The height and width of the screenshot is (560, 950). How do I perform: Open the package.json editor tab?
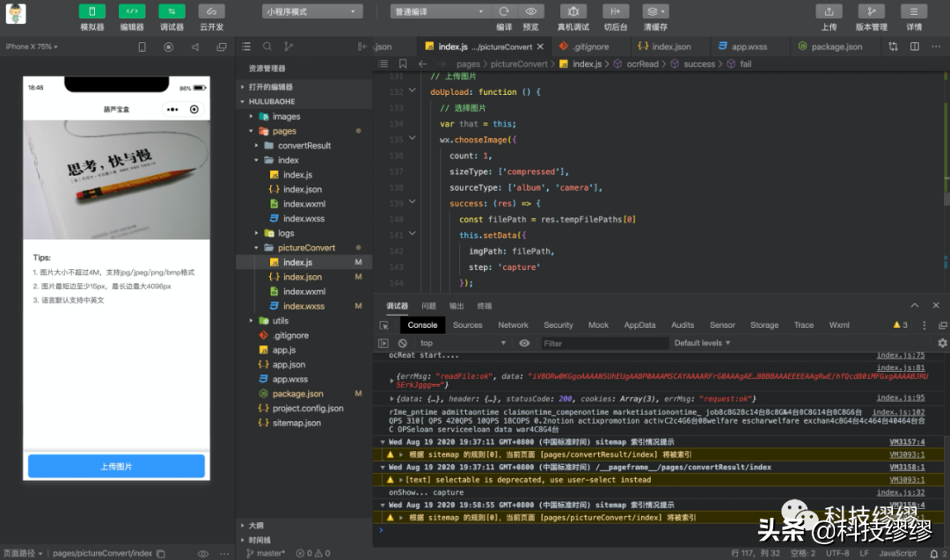829,47
